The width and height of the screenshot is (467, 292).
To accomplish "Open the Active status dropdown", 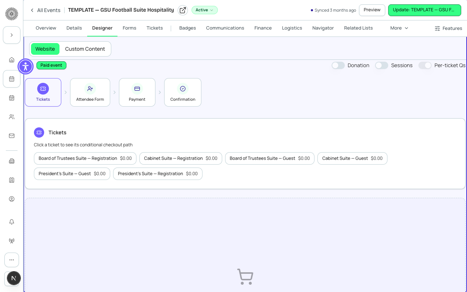I will (204, 10).
